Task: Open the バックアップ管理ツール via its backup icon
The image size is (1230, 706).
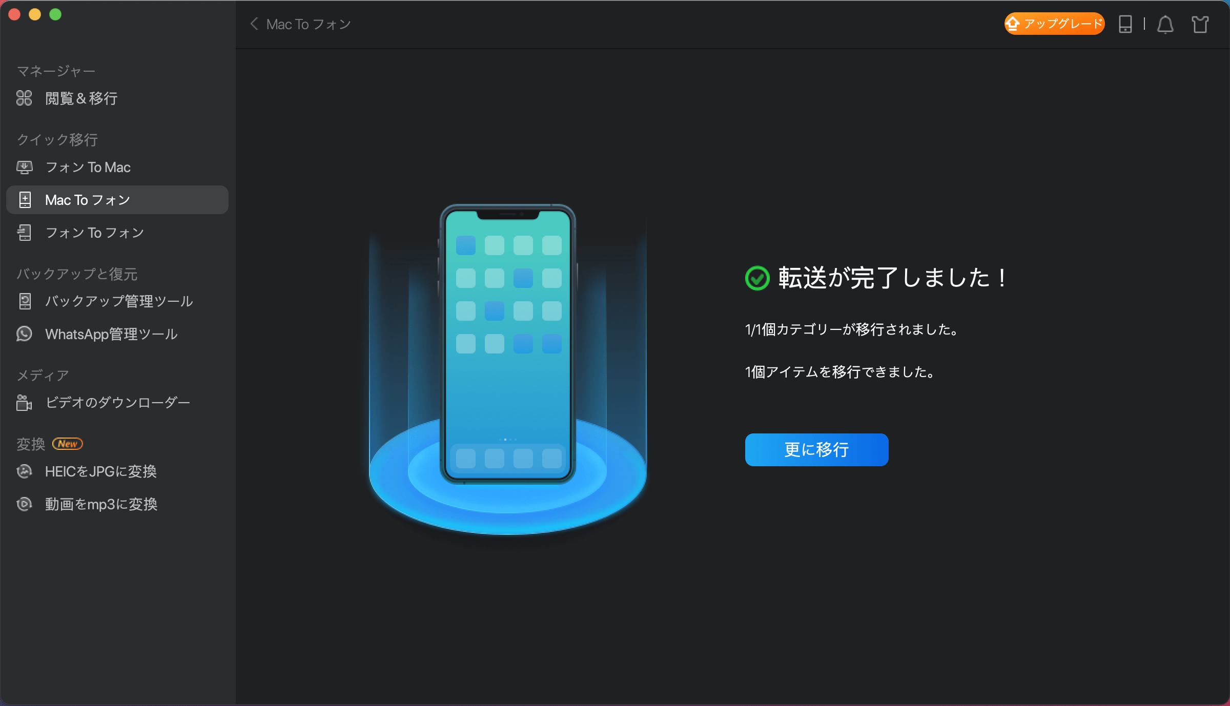Action: (24, 302)
